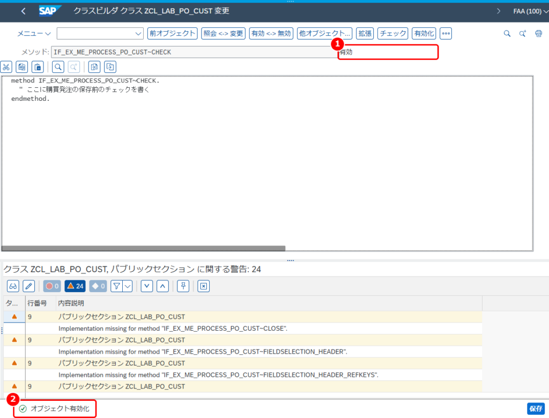Click the search-next icon in header toolbar
The height and width of the screenshot is (418, 549).
point(522,34)
